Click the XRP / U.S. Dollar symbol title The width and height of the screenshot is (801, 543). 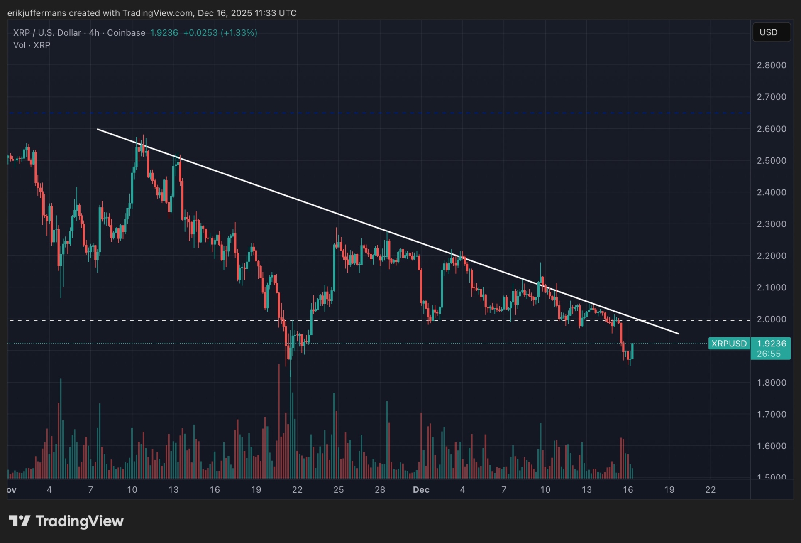46,33
